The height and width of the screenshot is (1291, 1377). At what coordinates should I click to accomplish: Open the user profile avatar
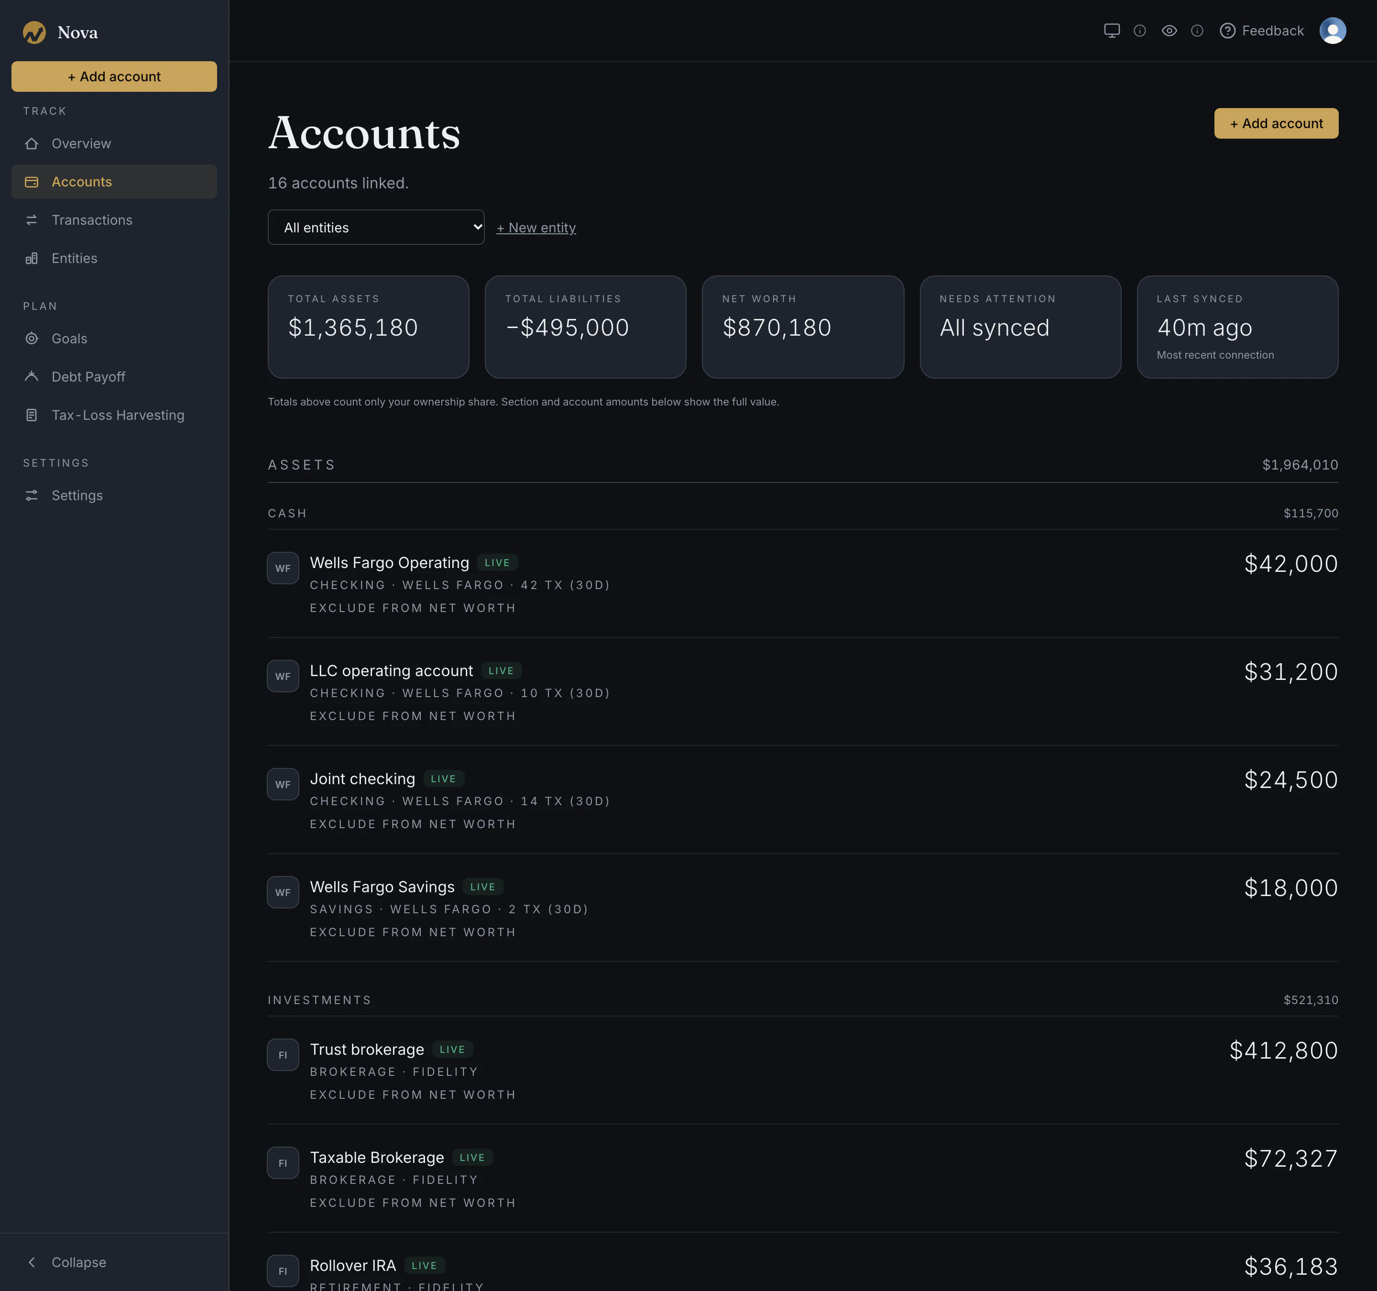1333,31
